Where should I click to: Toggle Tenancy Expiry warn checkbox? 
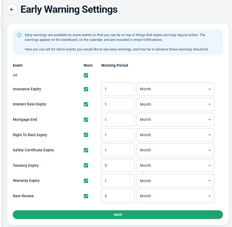tap(86, 165)
